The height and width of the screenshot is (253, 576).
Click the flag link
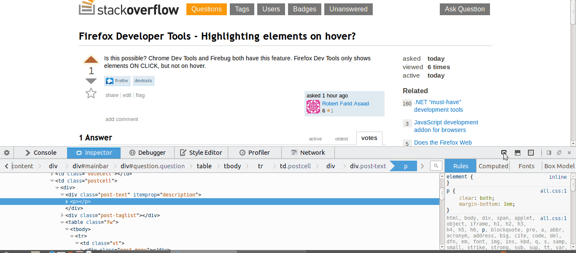tap(140, 95)
